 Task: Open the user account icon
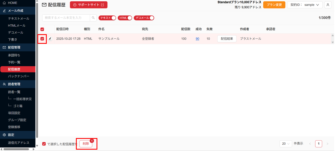click(x=328, y=5)
